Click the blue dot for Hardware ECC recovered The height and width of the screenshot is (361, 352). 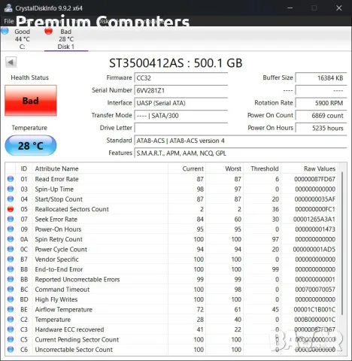[11, 329]
